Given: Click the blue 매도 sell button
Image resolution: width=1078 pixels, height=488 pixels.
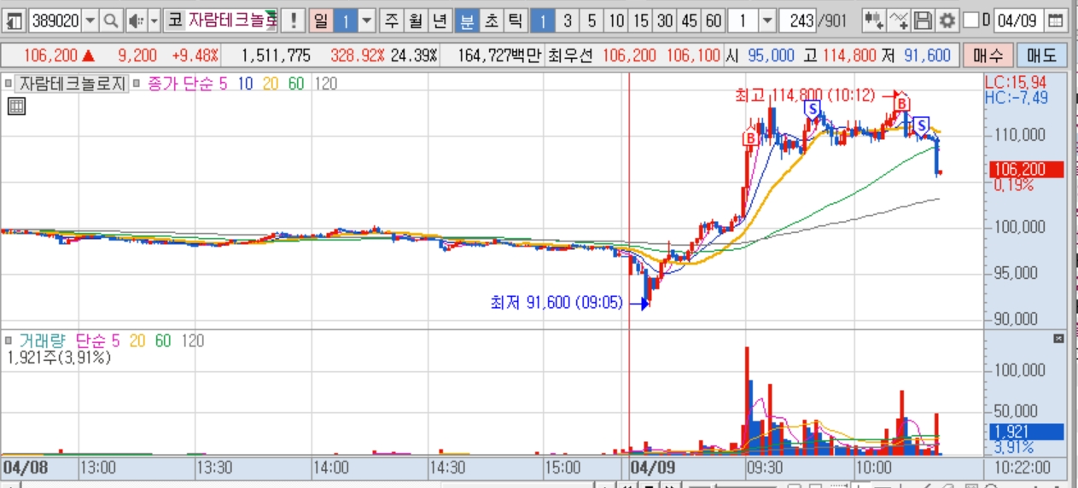Looking at the screenshot, I should coord(1041,56).
